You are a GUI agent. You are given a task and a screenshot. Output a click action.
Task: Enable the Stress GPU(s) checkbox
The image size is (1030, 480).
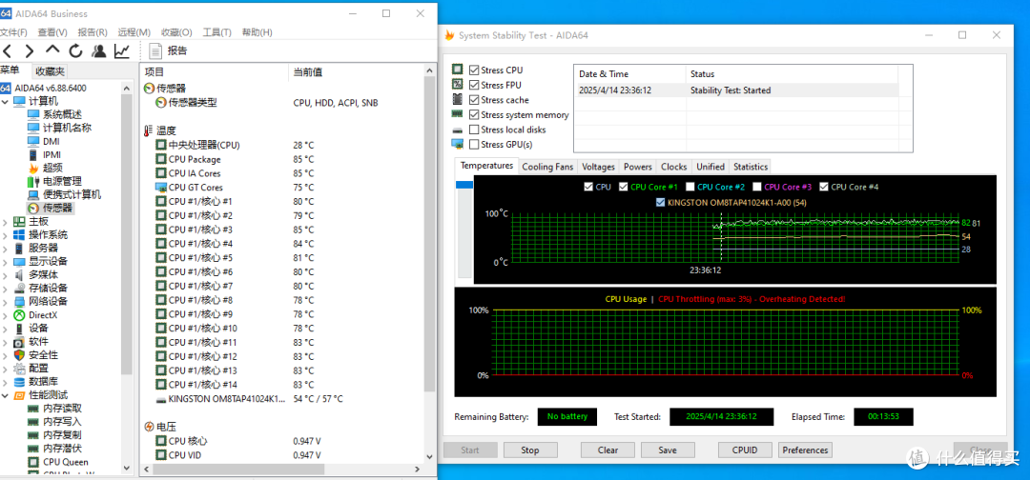pyautogui.click(x=474, y=144)
